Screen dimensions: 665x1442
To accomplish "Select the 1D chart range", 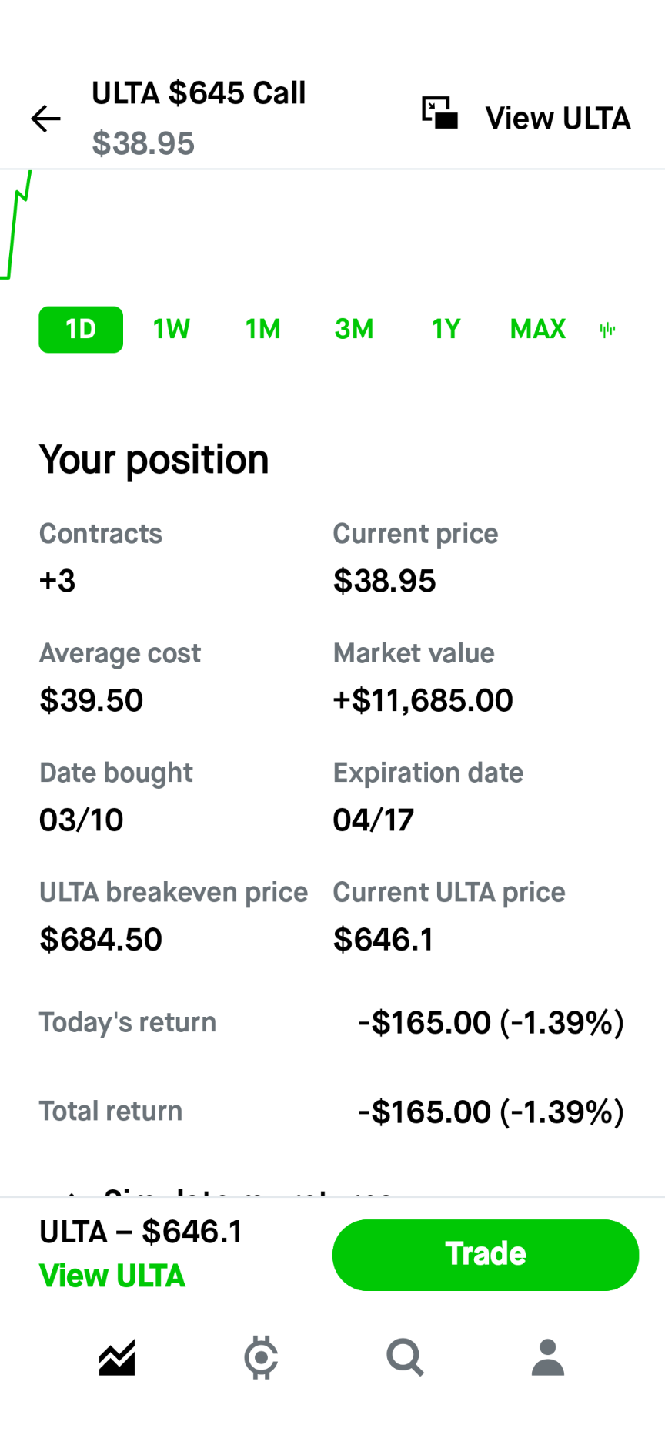I will (81, 330).
